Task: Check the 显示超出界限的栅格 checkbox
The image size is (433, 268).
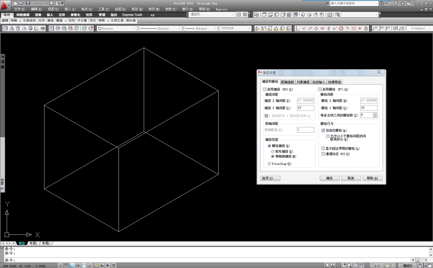Action: 323,148
